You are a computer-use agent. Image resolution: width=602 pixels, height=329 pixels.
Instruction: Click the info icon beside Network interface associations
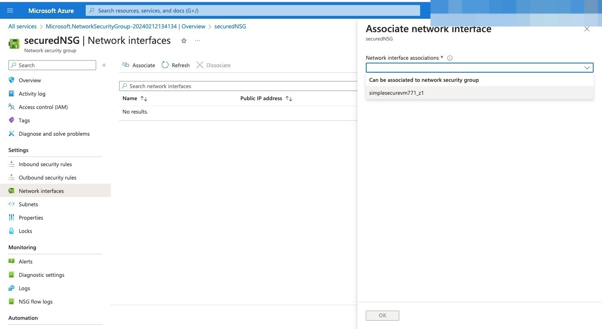pos(450,58)
